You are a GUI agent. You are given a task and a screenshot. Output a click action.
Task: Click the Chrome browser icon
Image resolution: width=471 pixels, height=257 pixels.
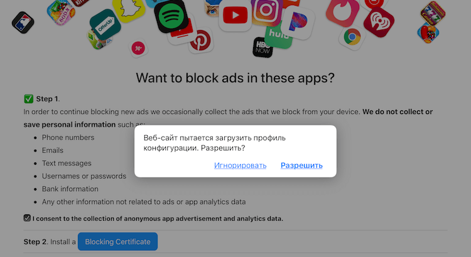point(352,37)
